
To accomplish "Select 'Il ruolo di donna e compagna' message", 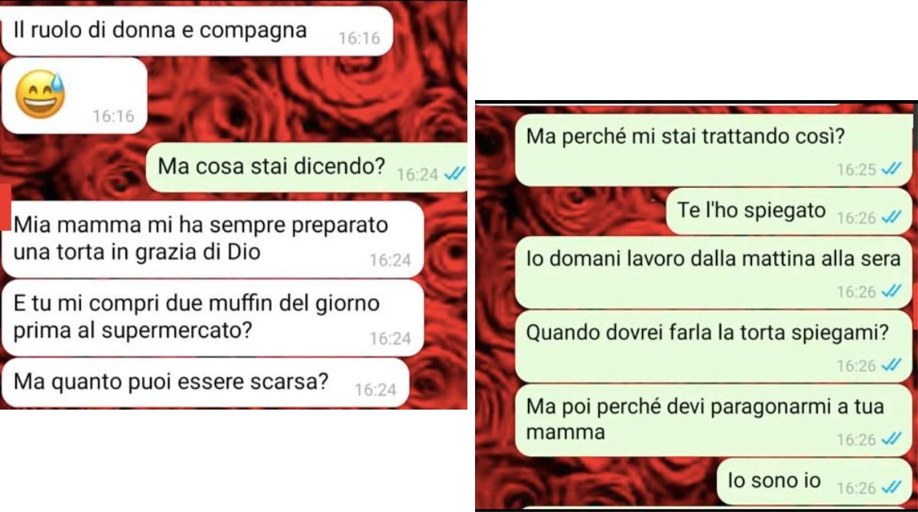I will point(197,31).
